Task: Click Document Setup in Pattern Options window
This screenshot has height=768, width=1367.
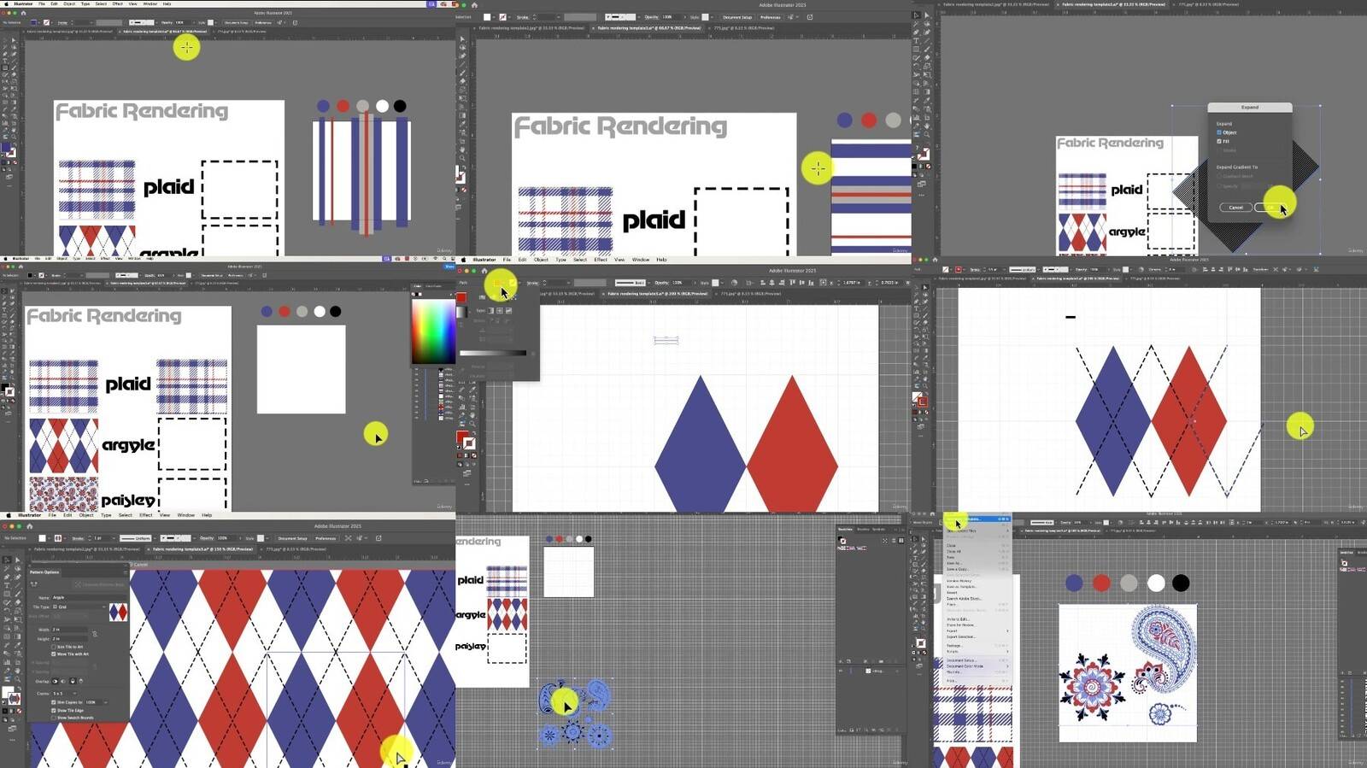Action: coord(292,538)
